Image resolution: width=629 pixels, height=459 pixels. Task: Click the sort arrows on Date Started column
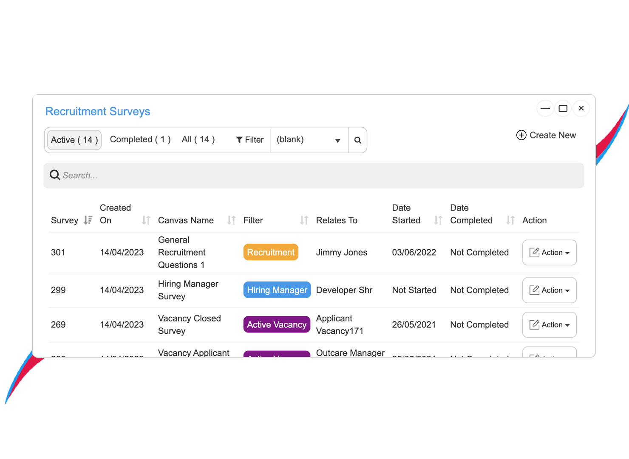437,220
